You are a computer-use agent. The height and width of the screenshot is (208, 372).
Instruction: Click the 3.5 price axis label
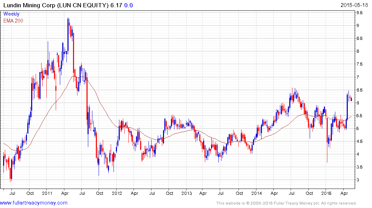point(360,167)
